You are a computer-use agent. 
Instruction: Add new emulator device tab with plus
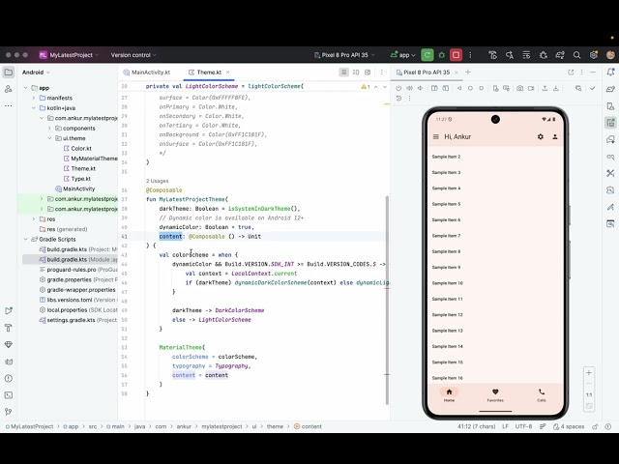pyautogui.click(x=468, y=72)
